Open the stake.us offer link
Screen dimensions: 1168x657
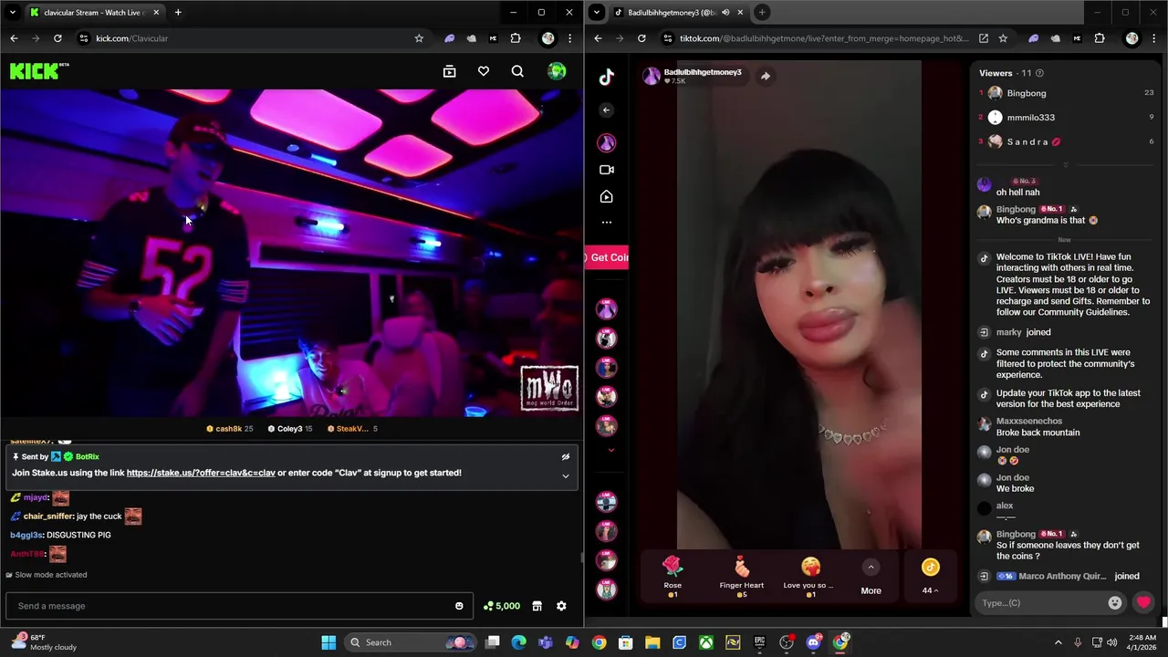pyautogui.click(x=201, y=473)
